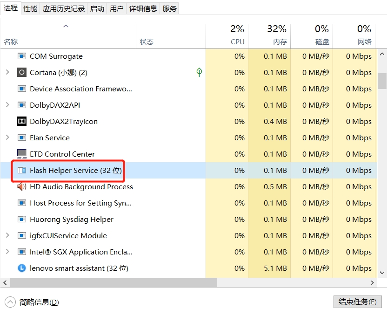Click the 0.5 MB memory value
The height and width of the screenshot is (316, 387).
click(x=275, y=187)
